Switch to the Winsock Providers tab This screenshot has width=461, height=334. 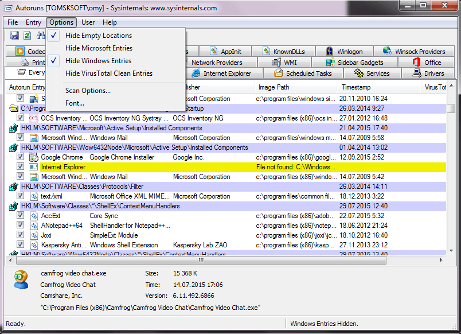click(x=414, y=52)
